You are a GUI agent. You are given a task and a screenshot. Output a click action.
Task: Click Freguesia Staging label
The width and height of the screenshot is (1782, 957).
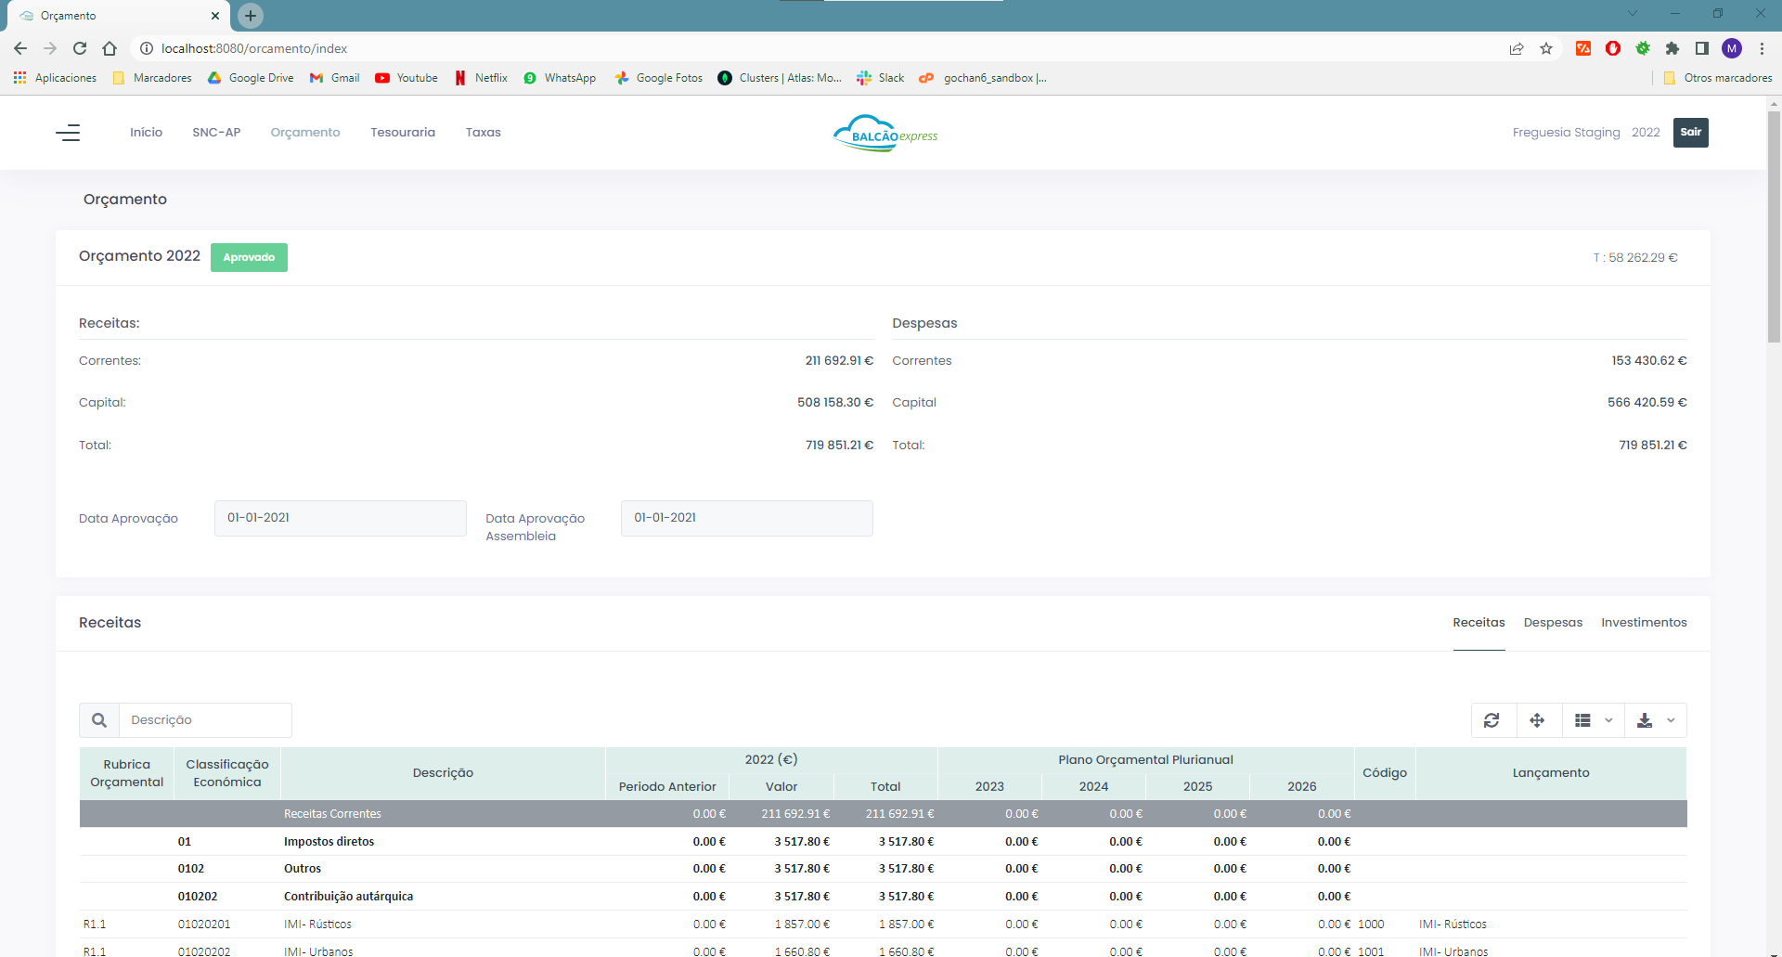[1566, 133]
